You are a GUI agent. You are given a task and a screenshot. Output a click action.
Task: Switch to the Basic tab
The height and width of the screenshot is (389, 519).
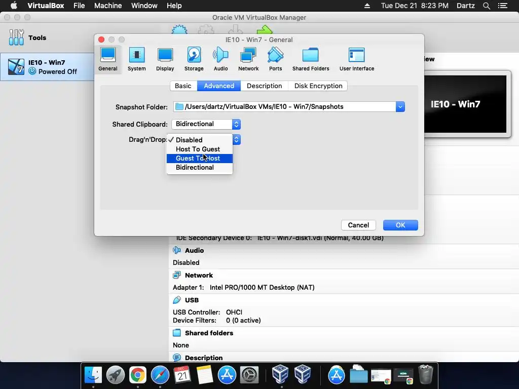[x=183, y=86]
